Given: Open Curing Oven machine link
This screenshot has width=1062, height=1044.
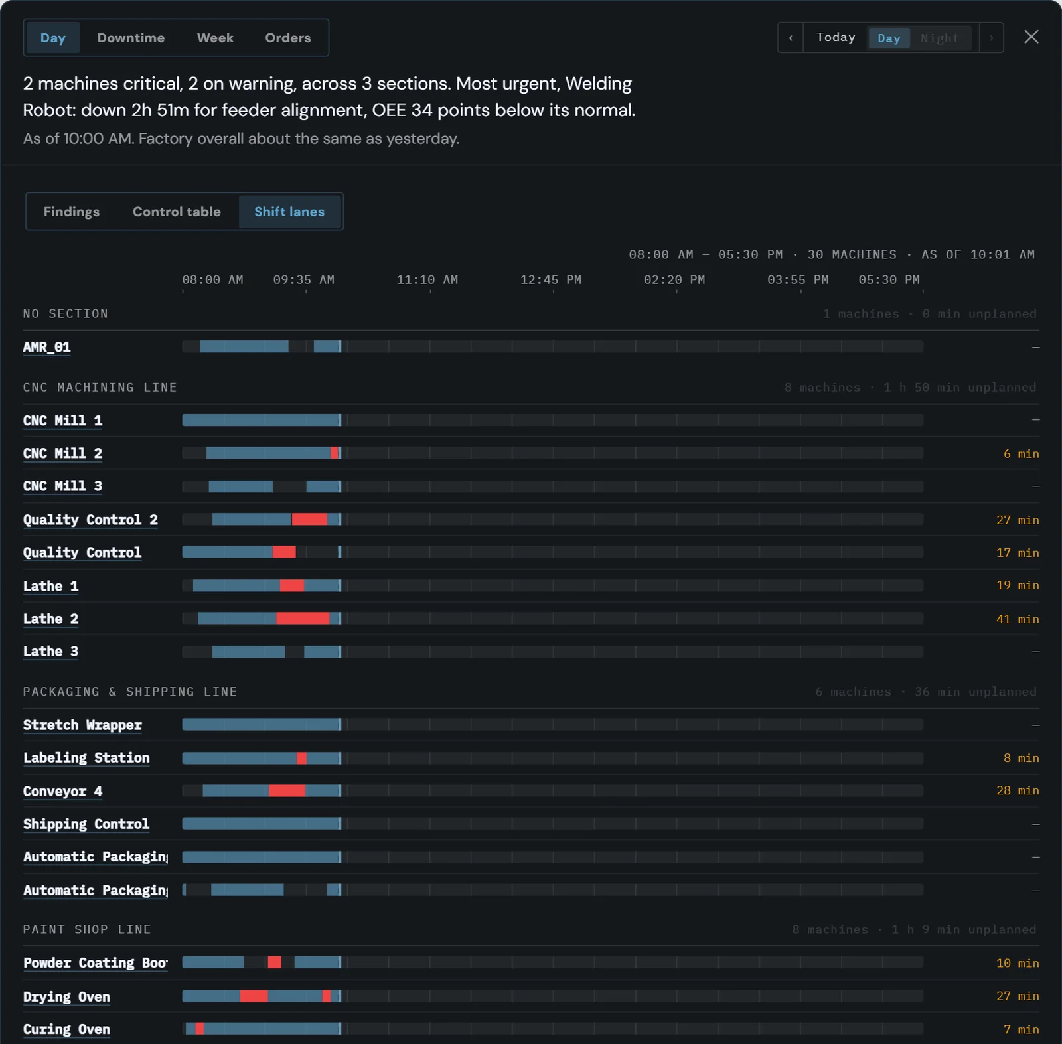Looking at the screenshot, I should (x=66, y=1029).
